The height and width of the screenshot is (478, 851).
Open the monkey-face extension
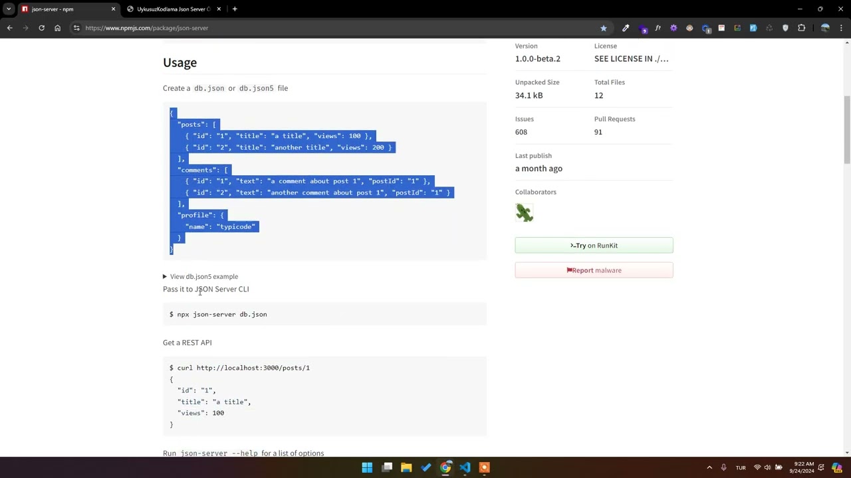[689, 28]
